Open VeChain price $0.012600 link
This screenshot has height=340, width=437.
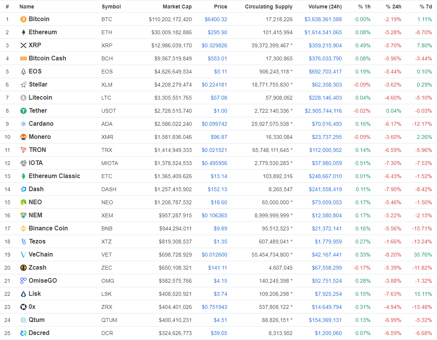(214, 255)
